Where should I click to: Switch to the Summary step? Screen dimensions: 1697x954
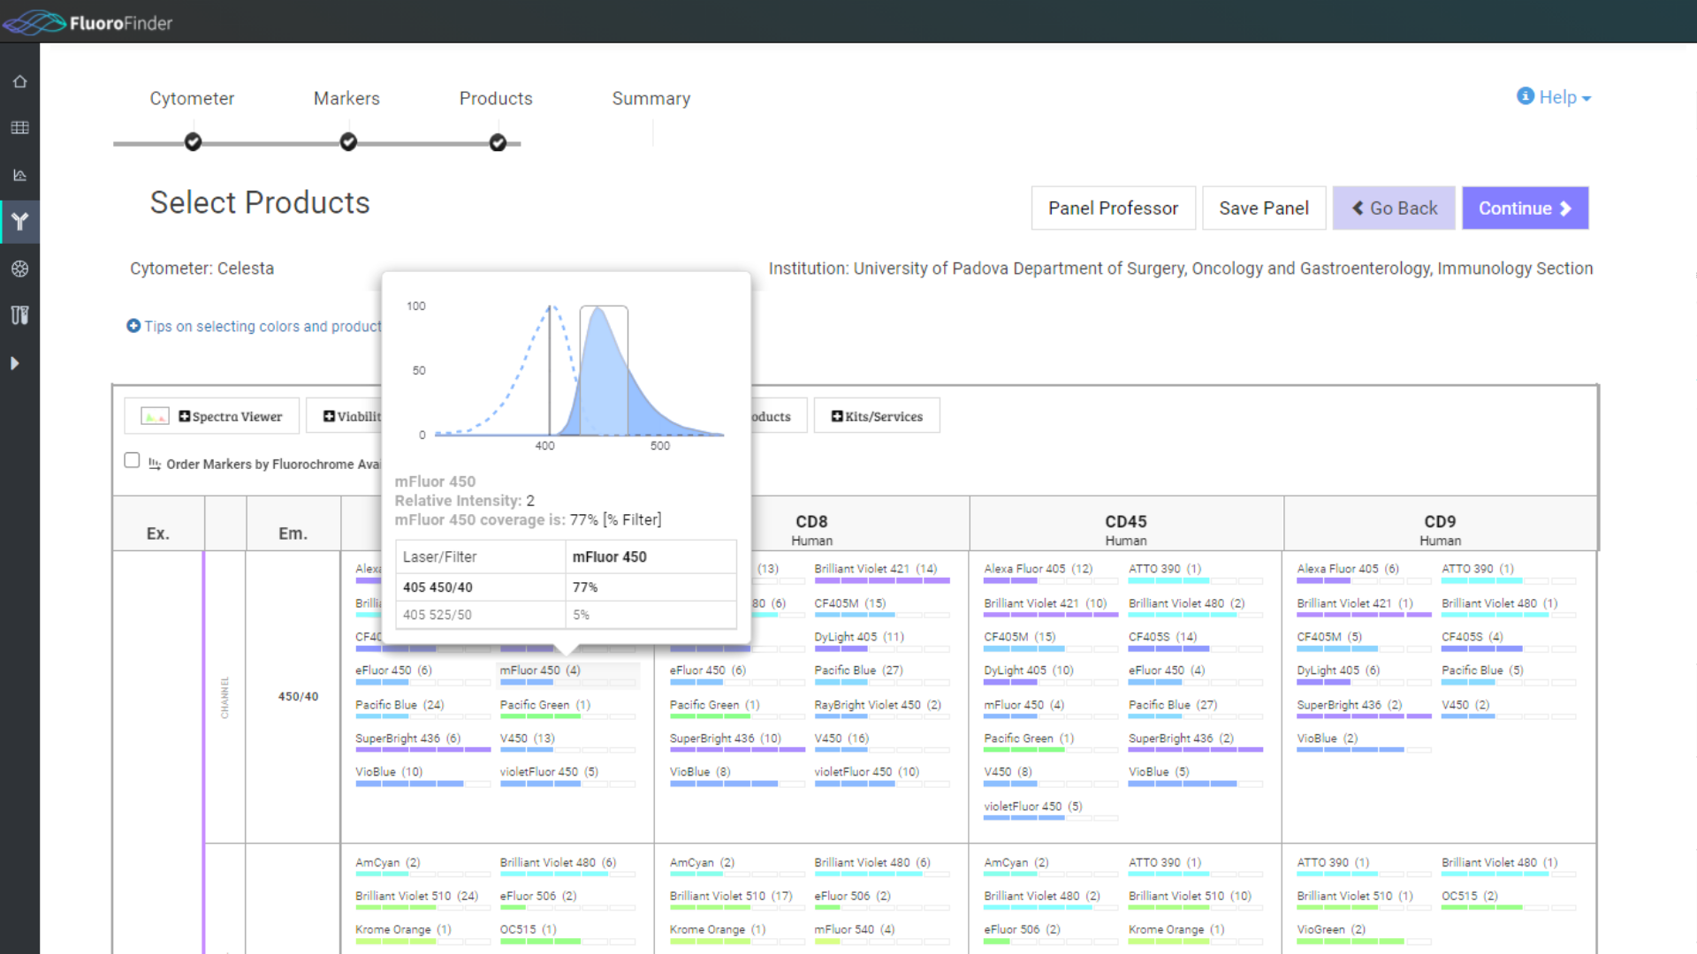point(651,98)
